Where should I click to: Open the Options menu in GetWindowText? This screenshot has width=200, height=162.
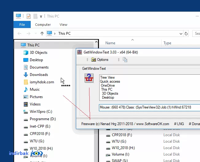pos(103,60)
